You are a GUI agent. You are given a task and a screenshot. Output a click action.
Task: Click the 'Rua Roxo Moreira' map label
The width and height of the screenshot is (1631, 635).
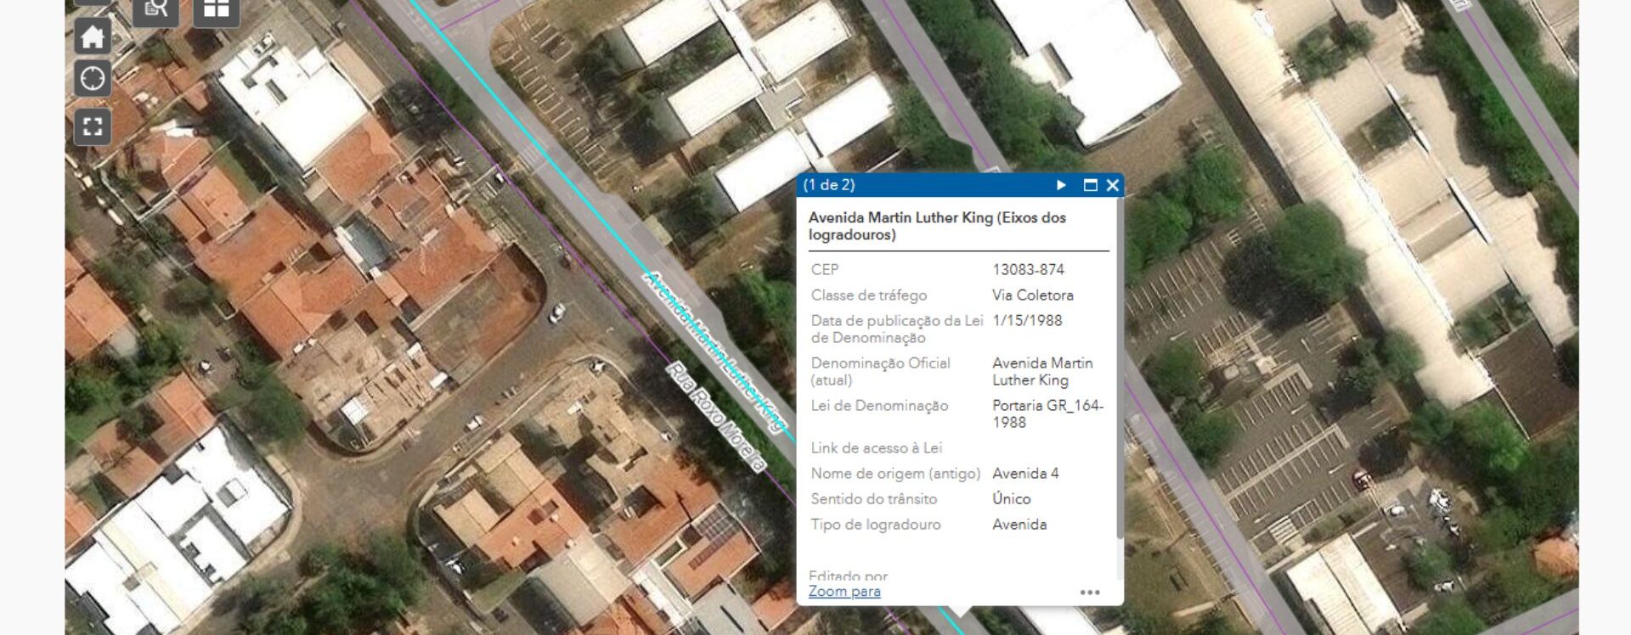[715, 417]
